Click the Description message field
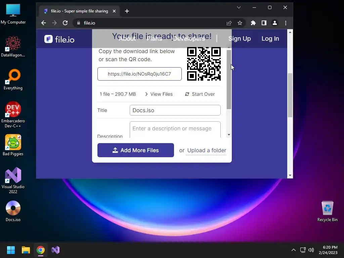Viewport: 344px width, 258px height. (x=175, y=129)
